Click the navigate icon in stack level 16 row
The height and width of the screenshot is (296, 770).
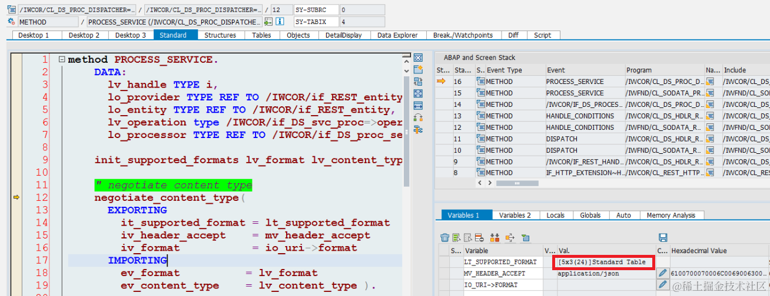(x=710, y=82)
